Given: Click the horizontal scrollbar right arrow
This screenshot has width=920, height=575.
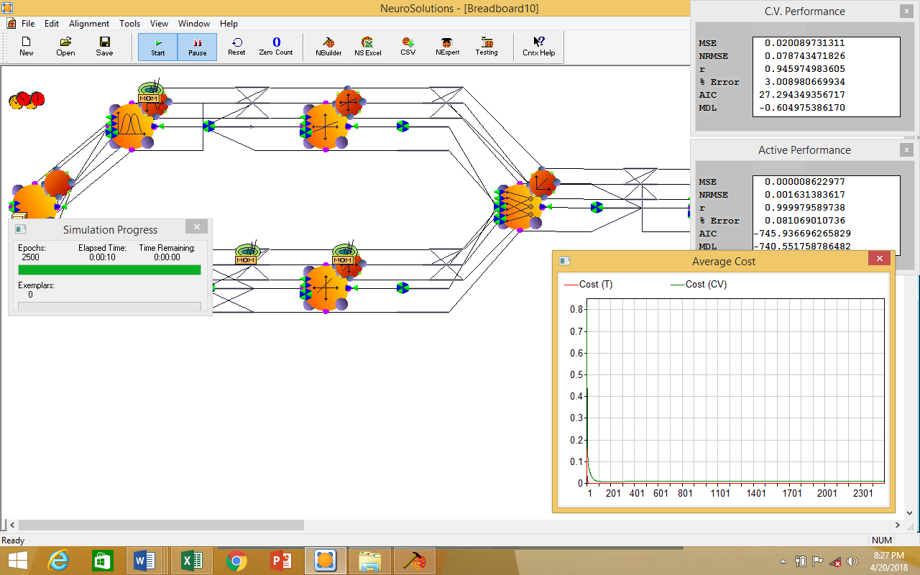Looking at the screenshot, I should click(898, 525).
